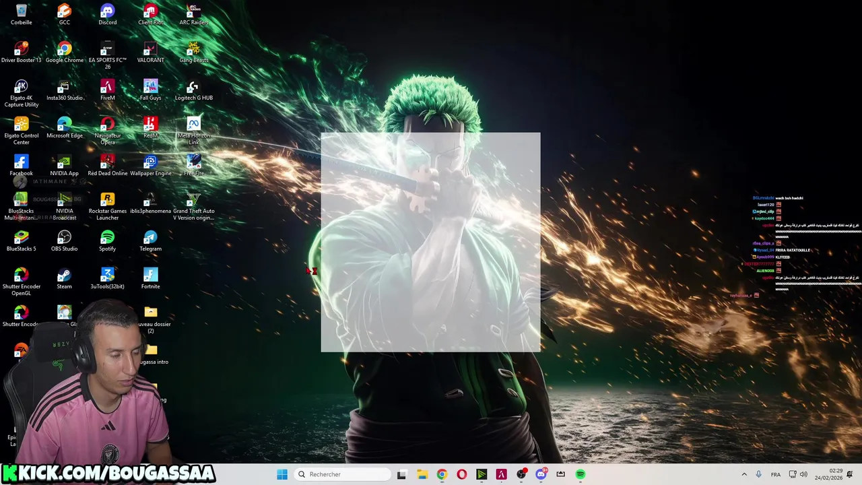Select the BlueStacks 5 desktop icon
This screenshot has height=485, width=862.
point(22,241)
